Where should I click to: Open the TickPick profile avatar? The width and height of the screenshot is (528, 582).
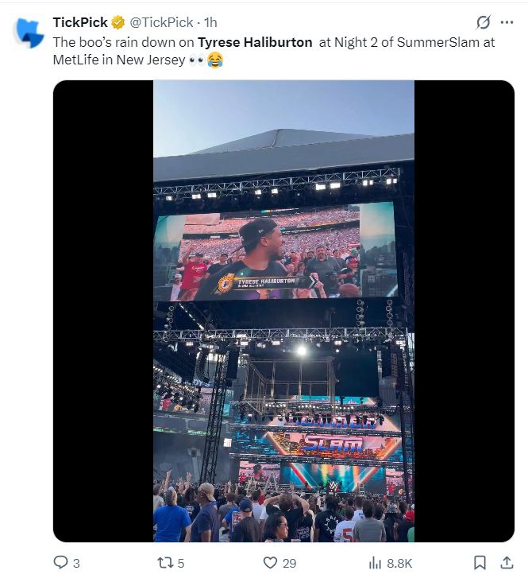(30, 33)
